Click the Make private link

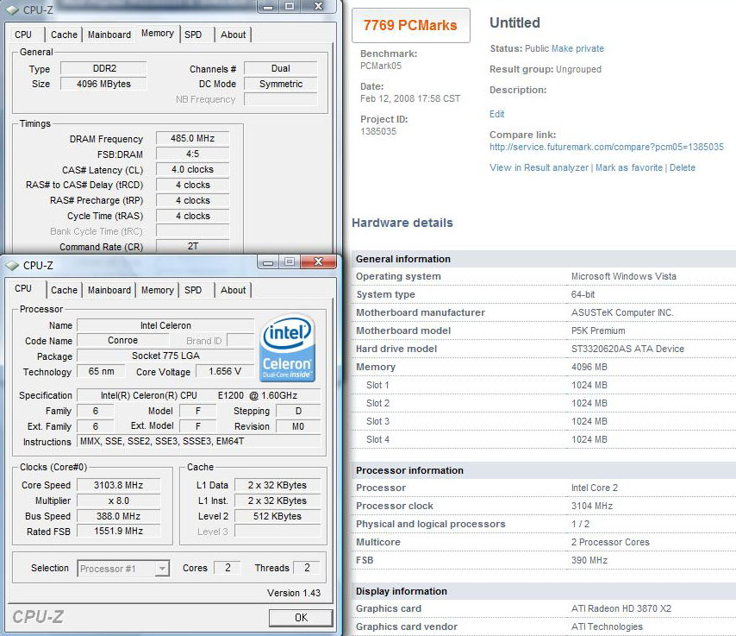[577, 48]
